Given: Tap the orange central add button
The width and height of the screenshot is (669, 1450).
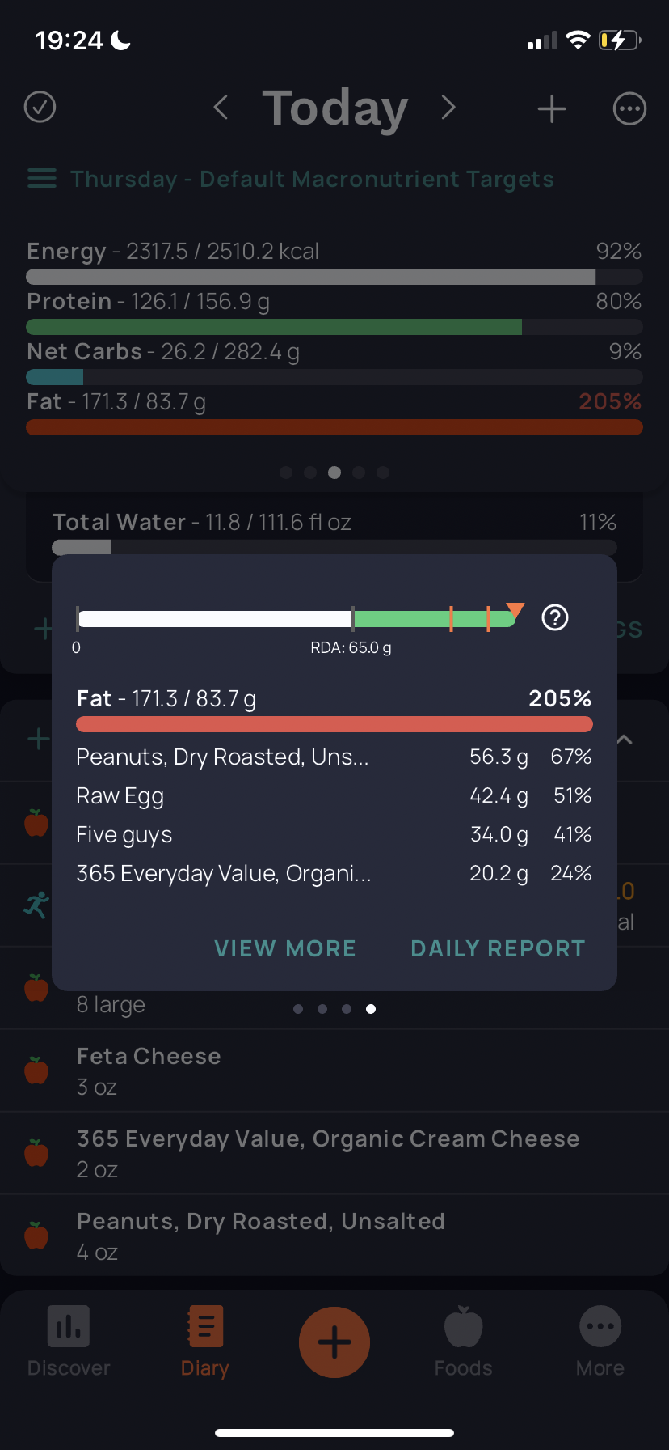Looking at the screenshot, I should pyautogui.click(x=334, y=1342).
